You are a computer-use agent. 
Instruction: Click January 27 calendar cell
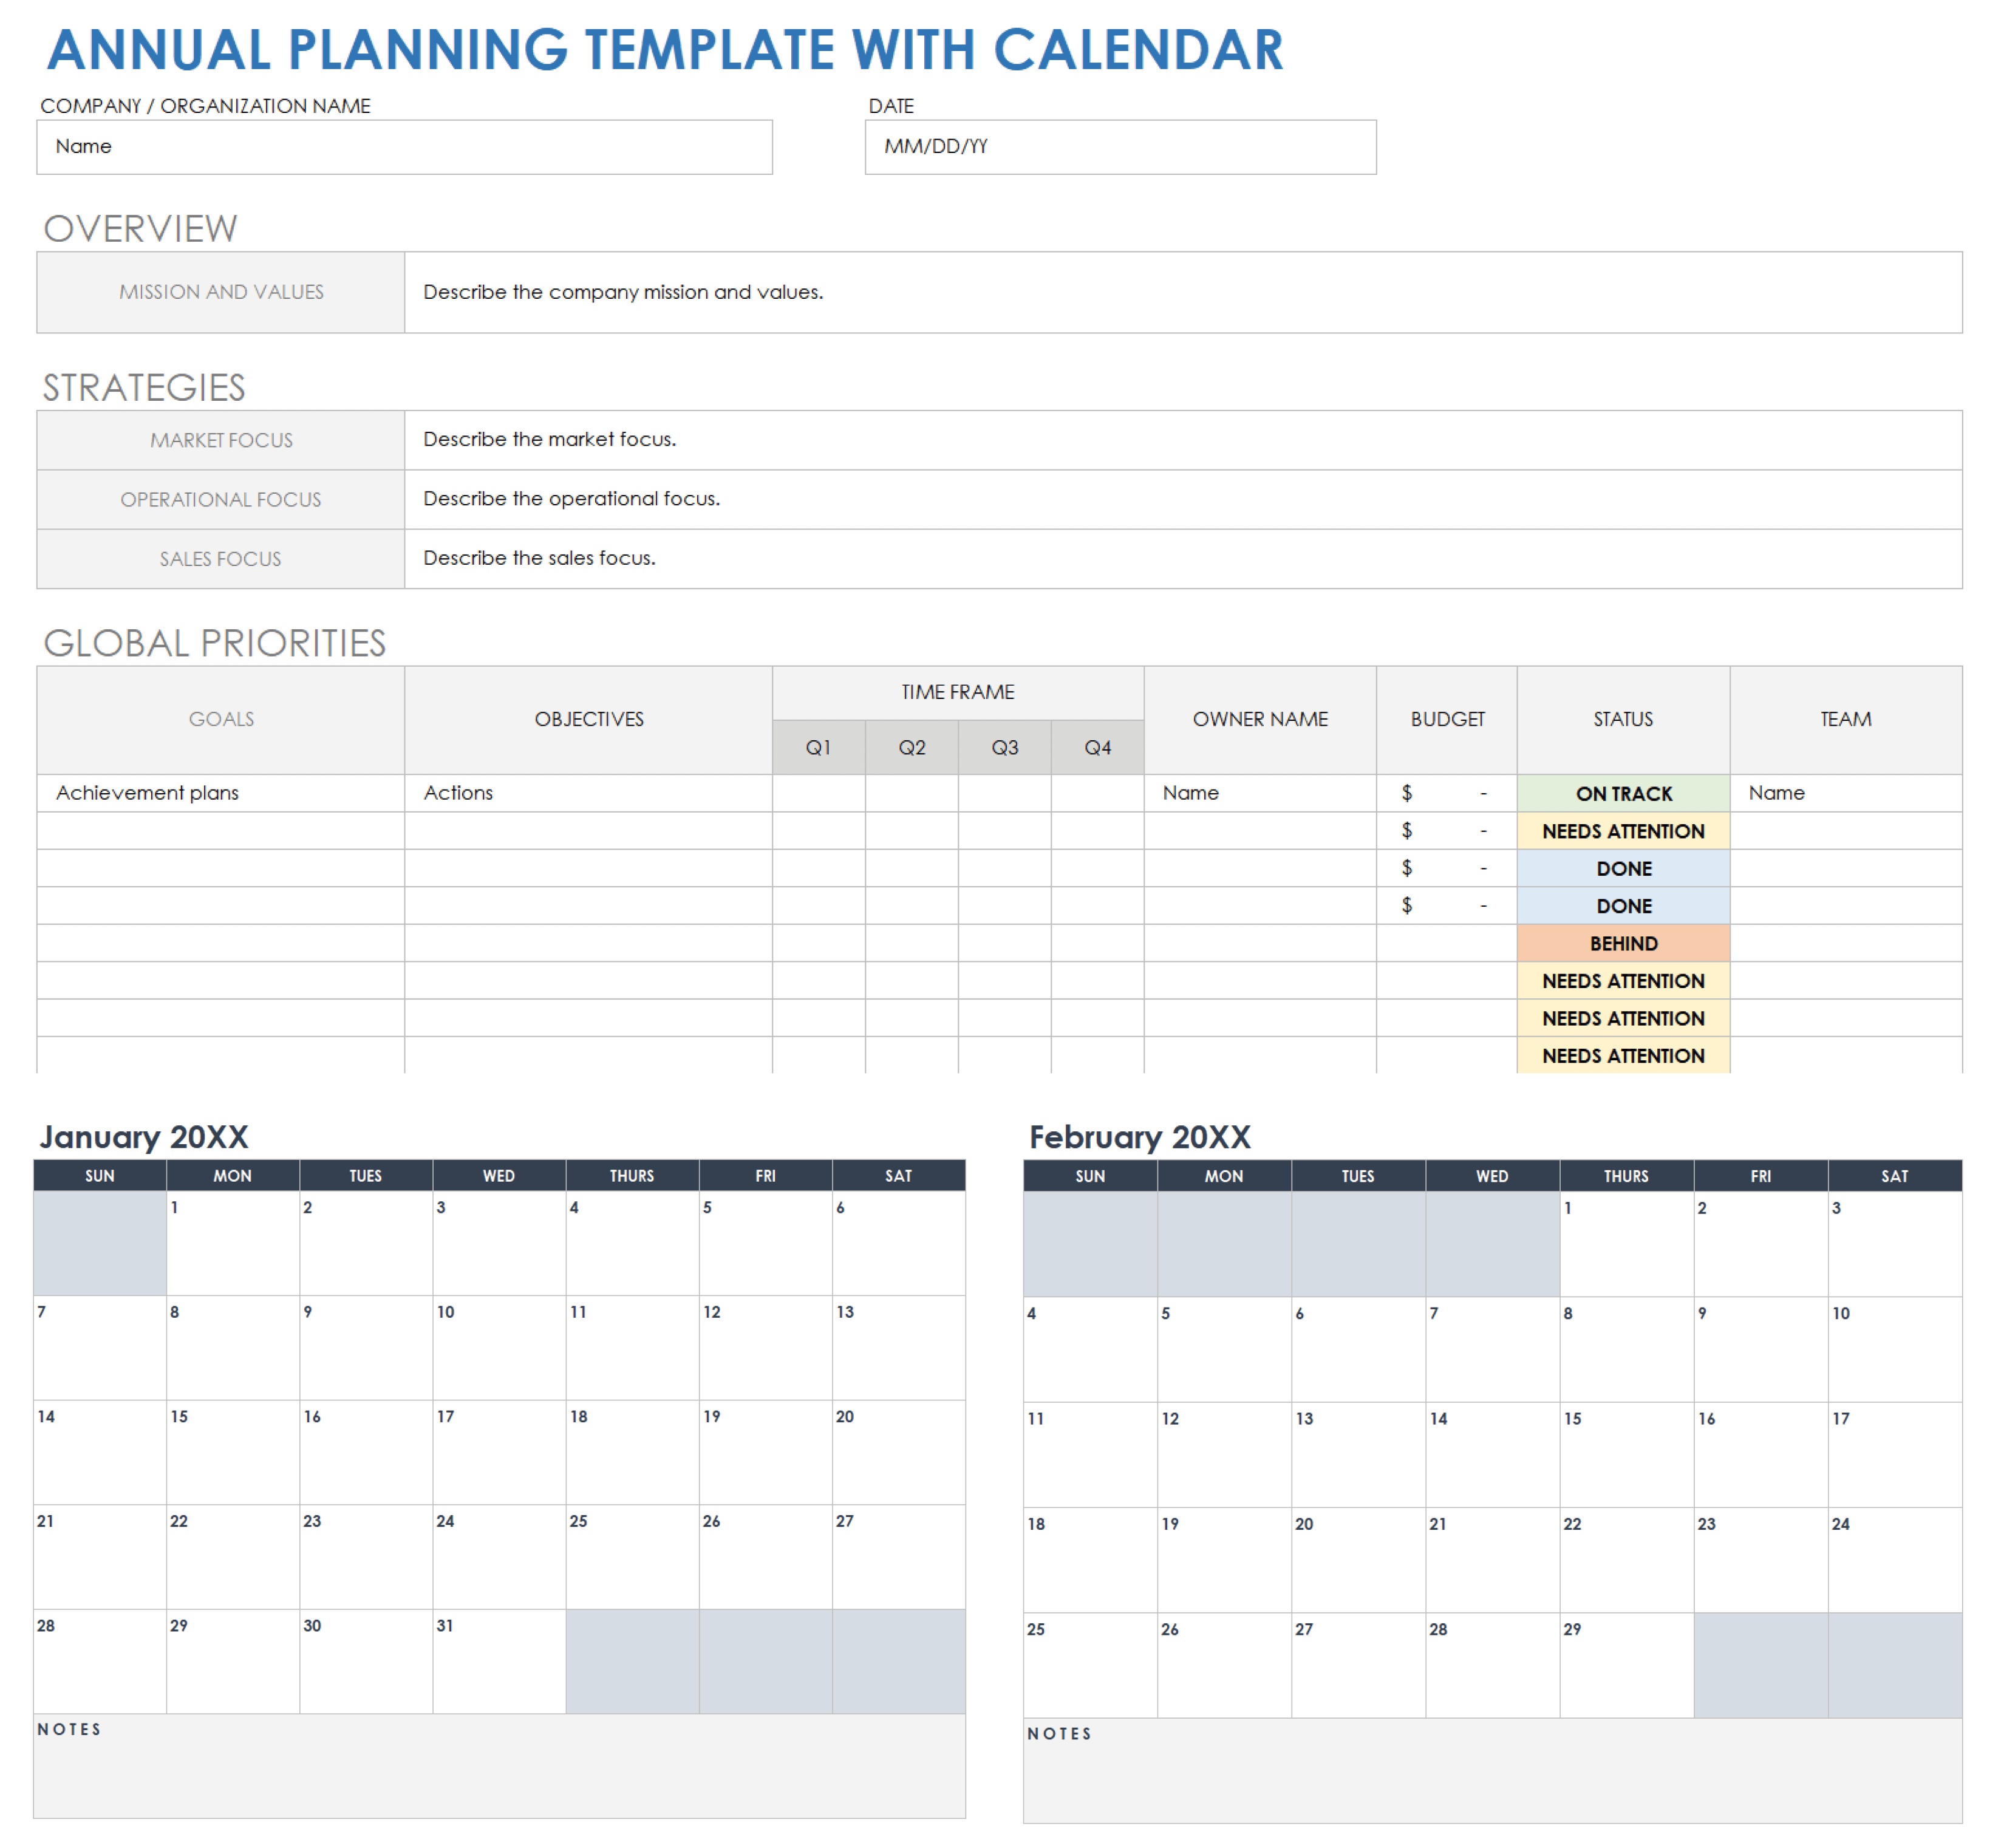pos(898,1556)
